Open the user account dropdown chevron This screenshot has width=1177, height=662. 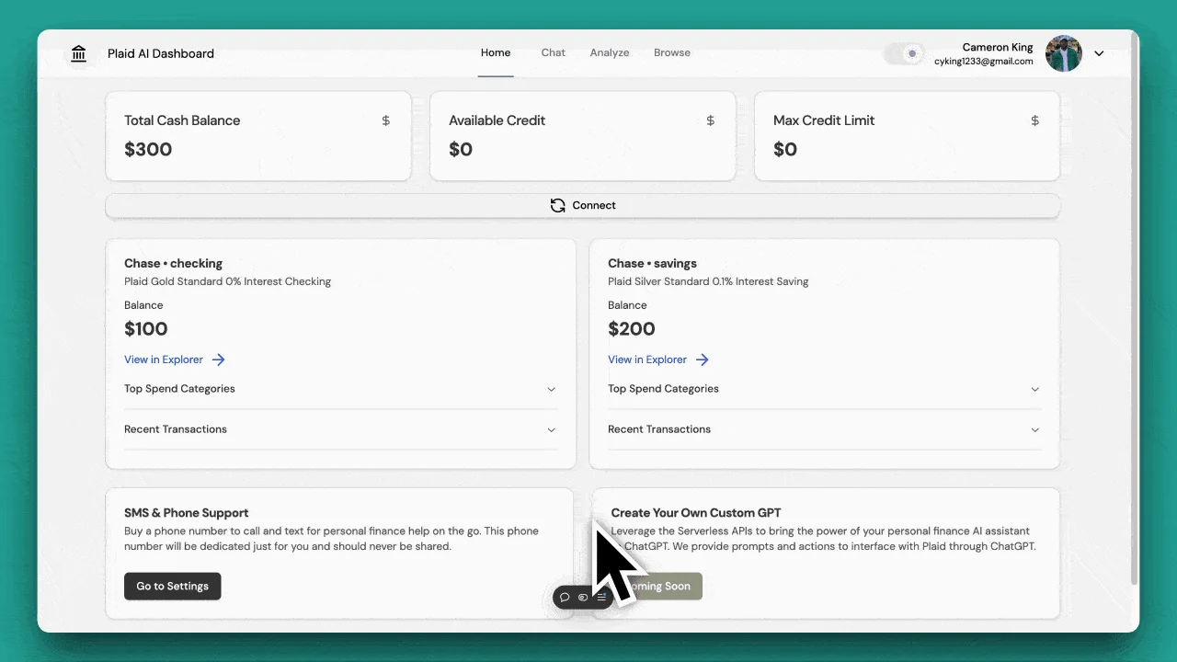[x=1099, y=53]
